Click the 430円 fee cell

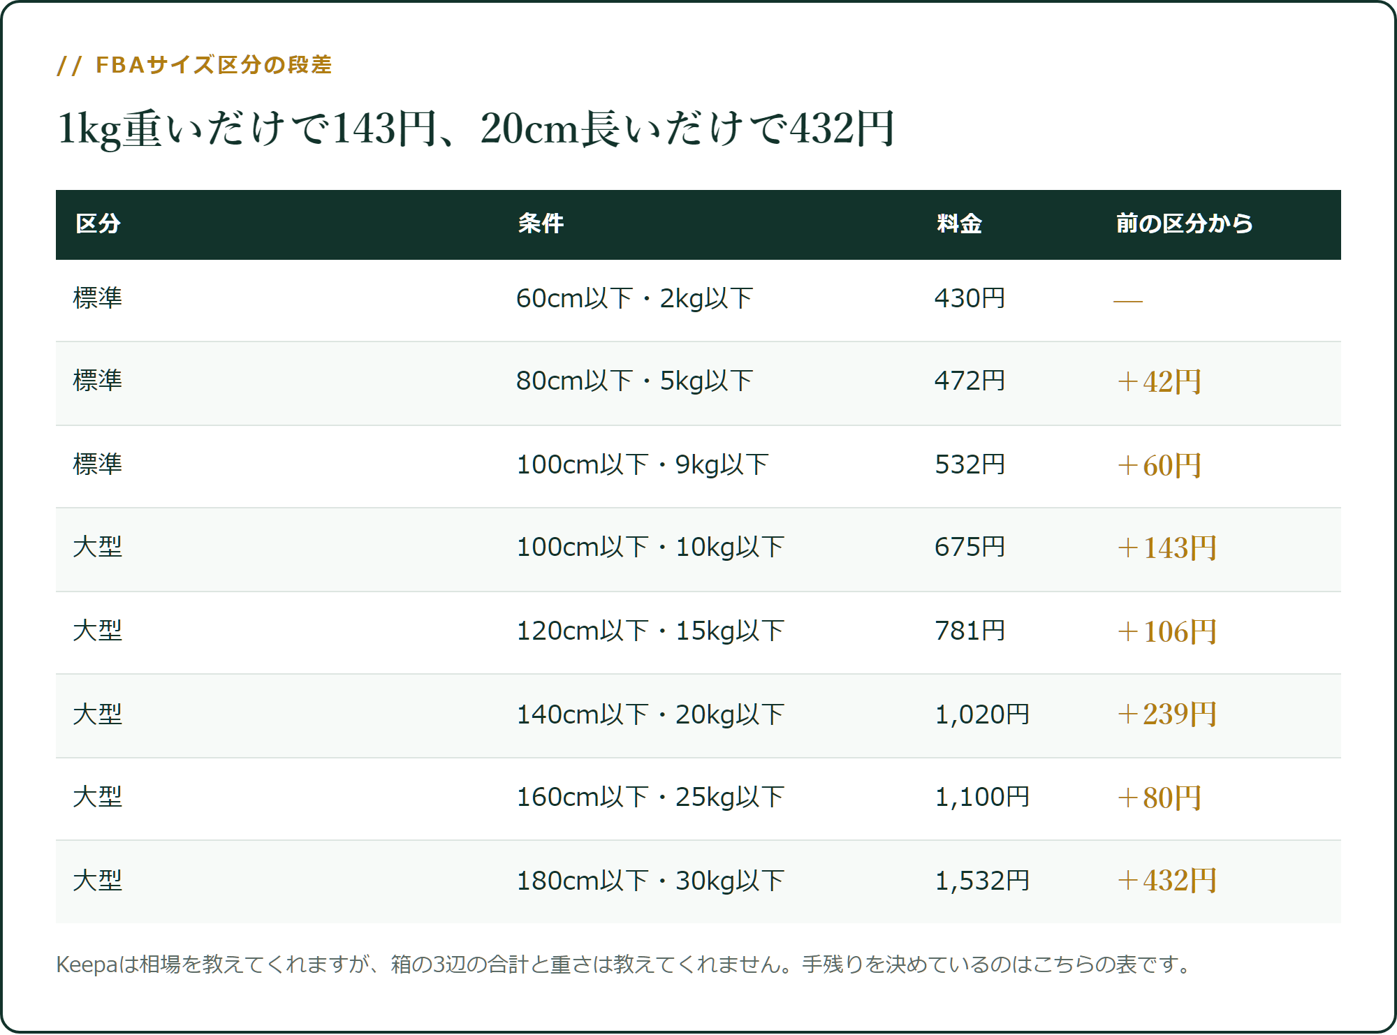970,299
